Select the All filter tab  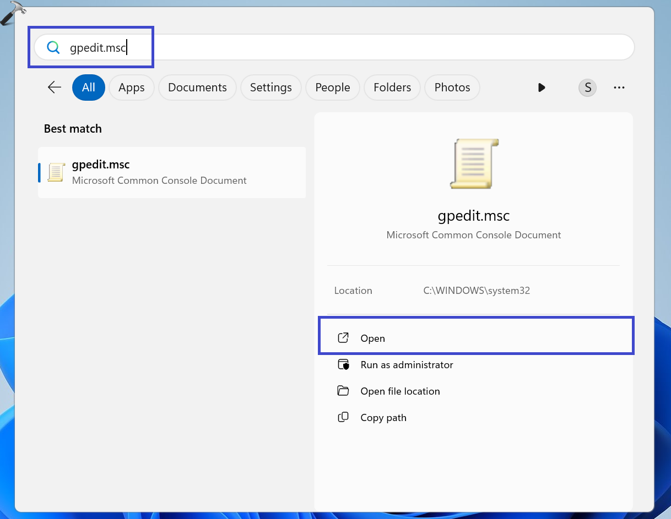click(x=88, y=88)
